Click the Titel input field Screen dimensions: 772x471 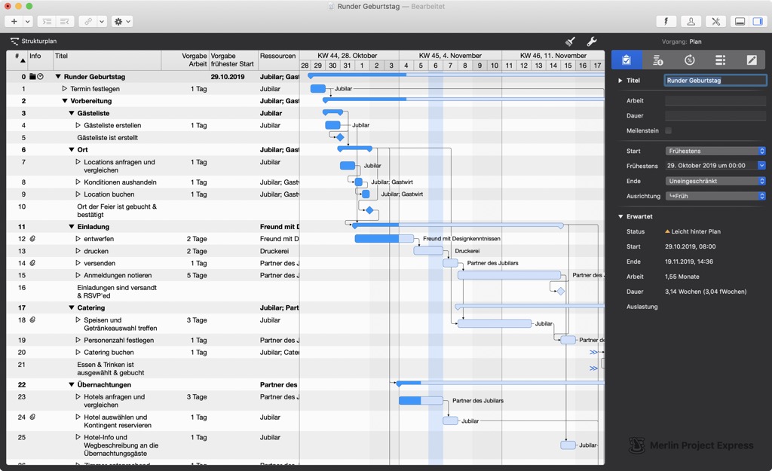point(715,80)
